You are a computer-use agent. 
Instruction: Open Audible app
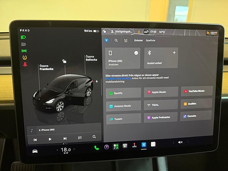(196, 104)
